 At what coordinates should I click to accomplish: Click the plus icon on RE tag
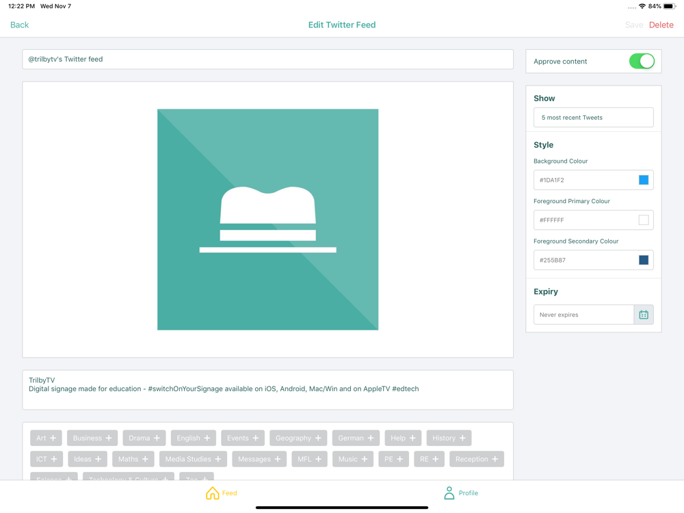(x=435, y=459)
